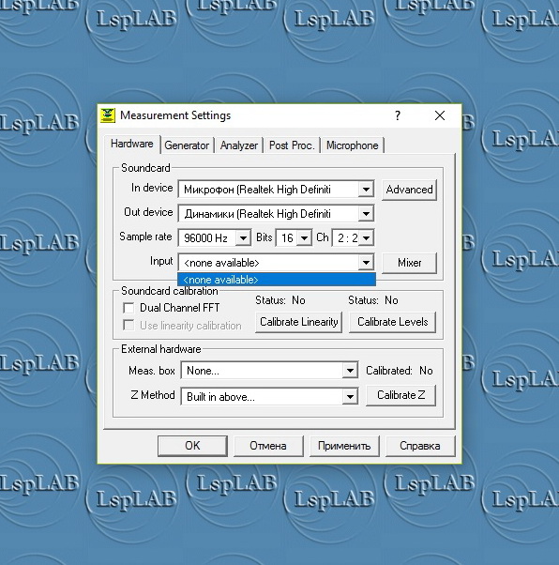Click the Measurement Settings title bar app icon
559x565 pixels.
[x=107, y=115]
